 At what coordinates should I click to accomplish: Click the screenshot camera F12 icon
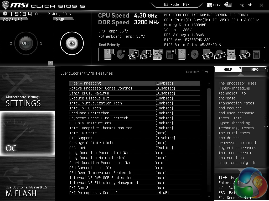(210, 5)
